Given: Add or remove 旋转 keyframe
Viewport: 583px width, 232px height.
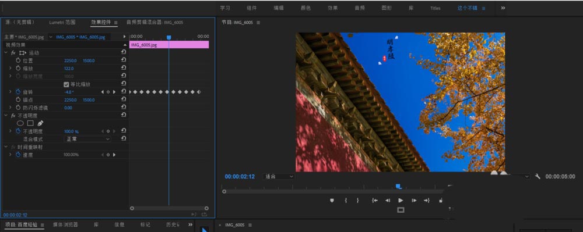Looking at the screenshot, I should point(108,91).
